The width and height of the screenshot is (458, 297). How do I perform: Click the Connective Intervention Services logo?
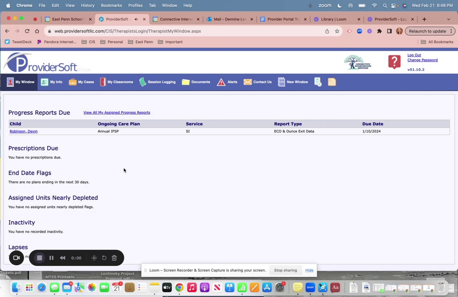(357, 62)
